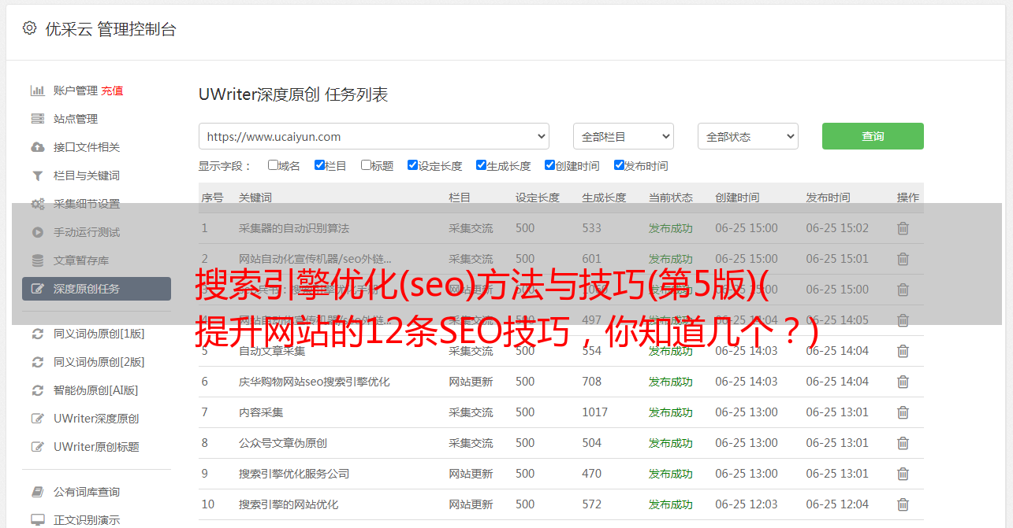This screenshot has height=528, width=1013.
Task: Delete row 8 公众号文章伪原创 task
Action: [x=903, y=443]
